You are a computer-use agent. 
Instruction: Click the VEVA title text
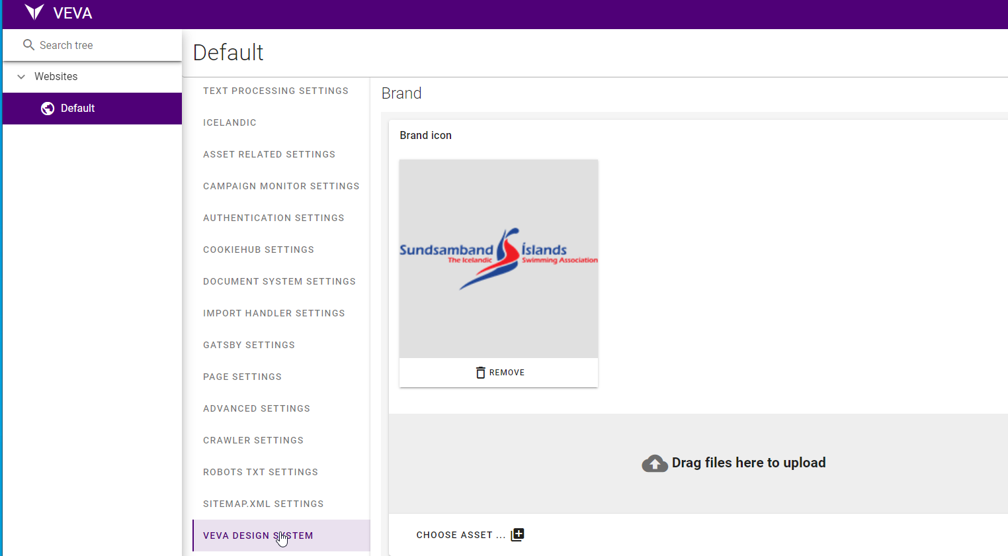click(x=73, y=13)
